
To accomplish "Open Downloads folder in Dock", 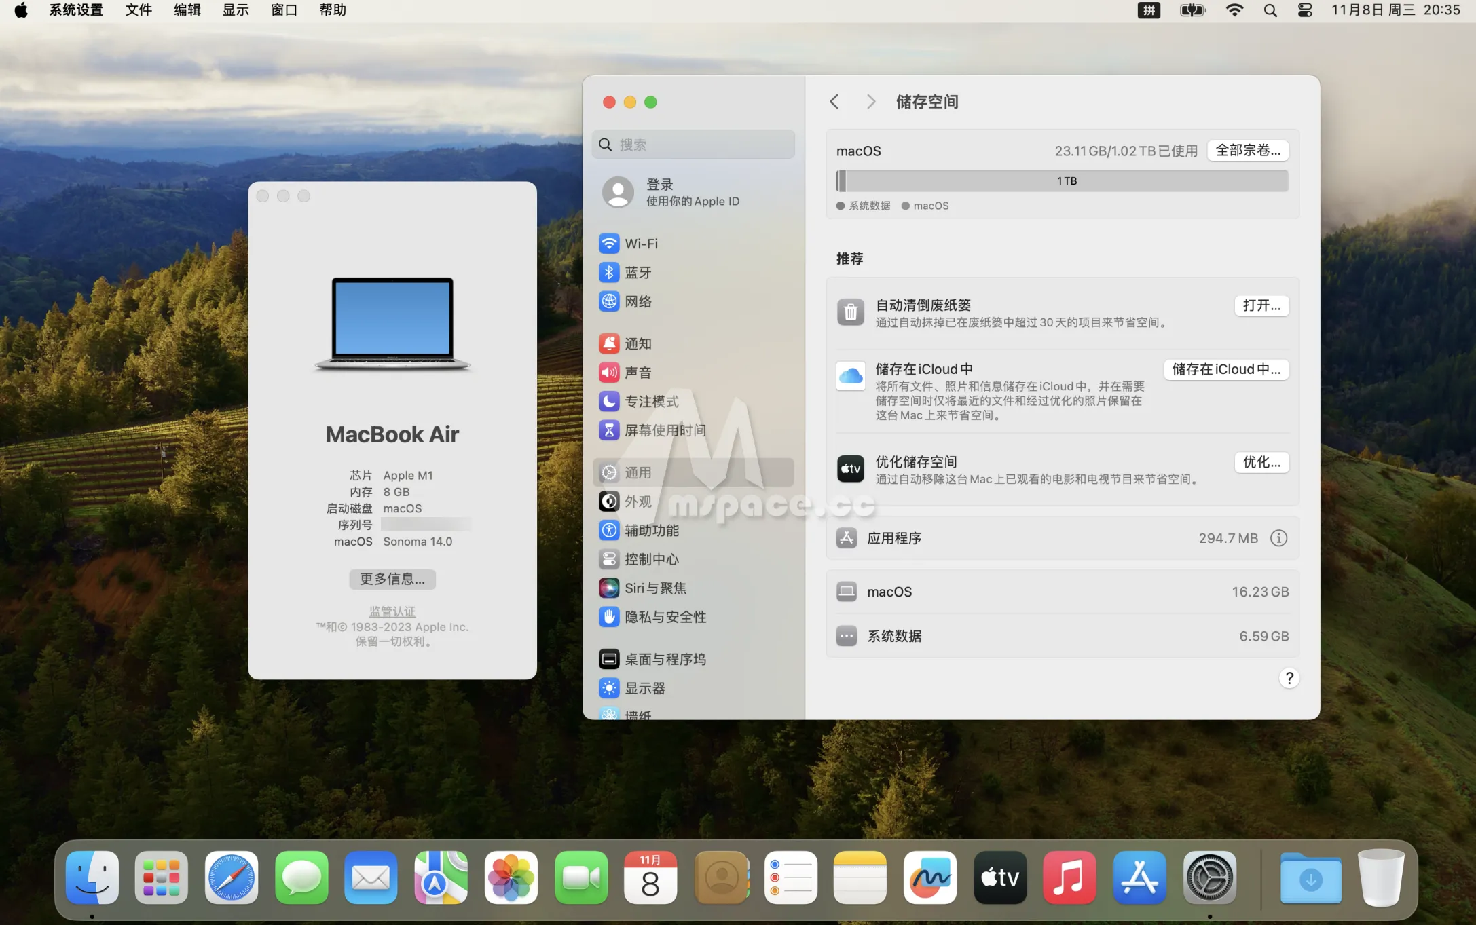I will click(1310, 877).
